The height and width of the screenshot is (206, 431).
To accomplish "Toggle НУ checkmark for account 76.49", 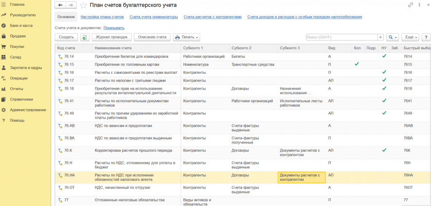I will (384, 113).
